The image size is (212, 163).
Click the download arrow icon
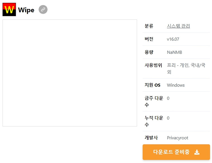tap(197, 152)
